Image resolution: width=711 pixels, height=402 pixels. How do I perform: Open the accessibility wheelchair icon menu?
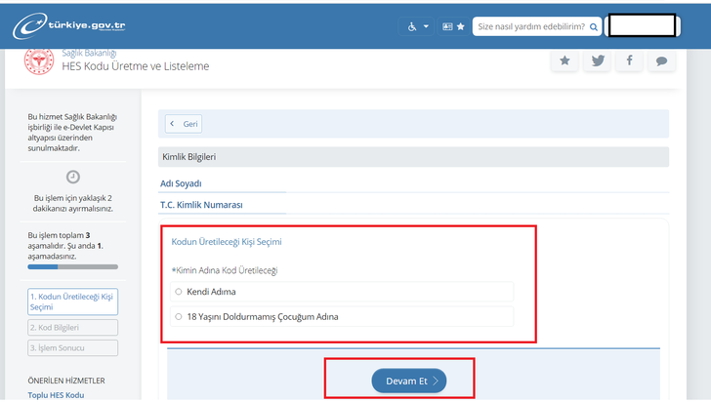coord(412,26)
